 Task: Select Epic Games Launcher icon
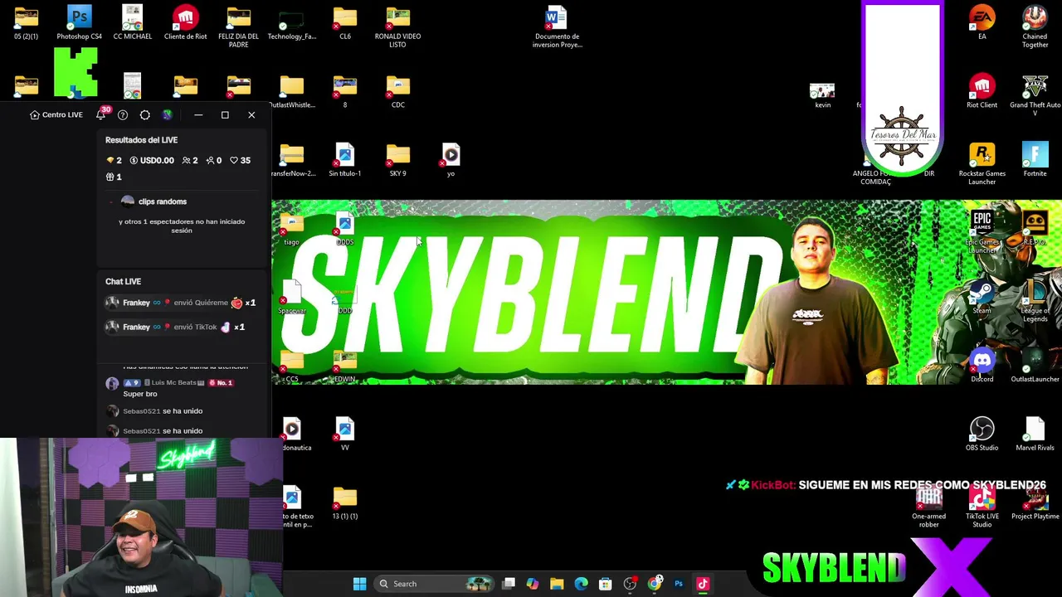click(982, 233)
